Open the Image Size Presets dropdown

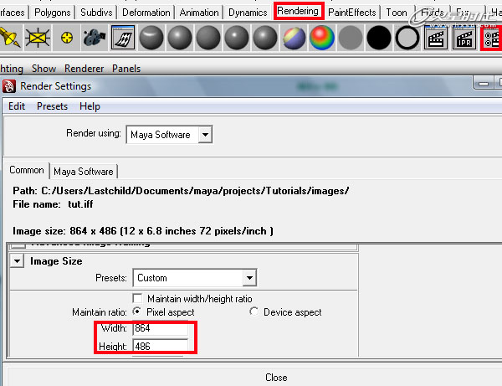tap(195, 278)
